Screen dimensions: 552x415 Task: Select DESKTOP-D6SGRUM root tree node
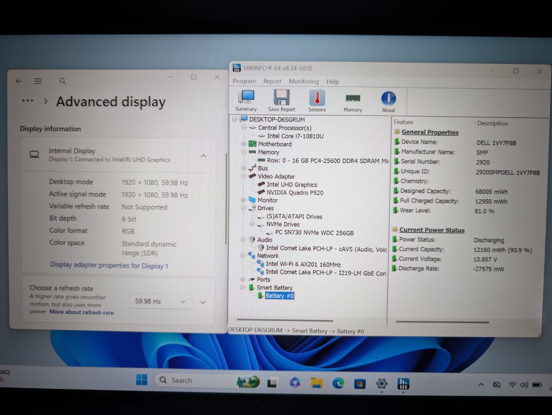277,120
